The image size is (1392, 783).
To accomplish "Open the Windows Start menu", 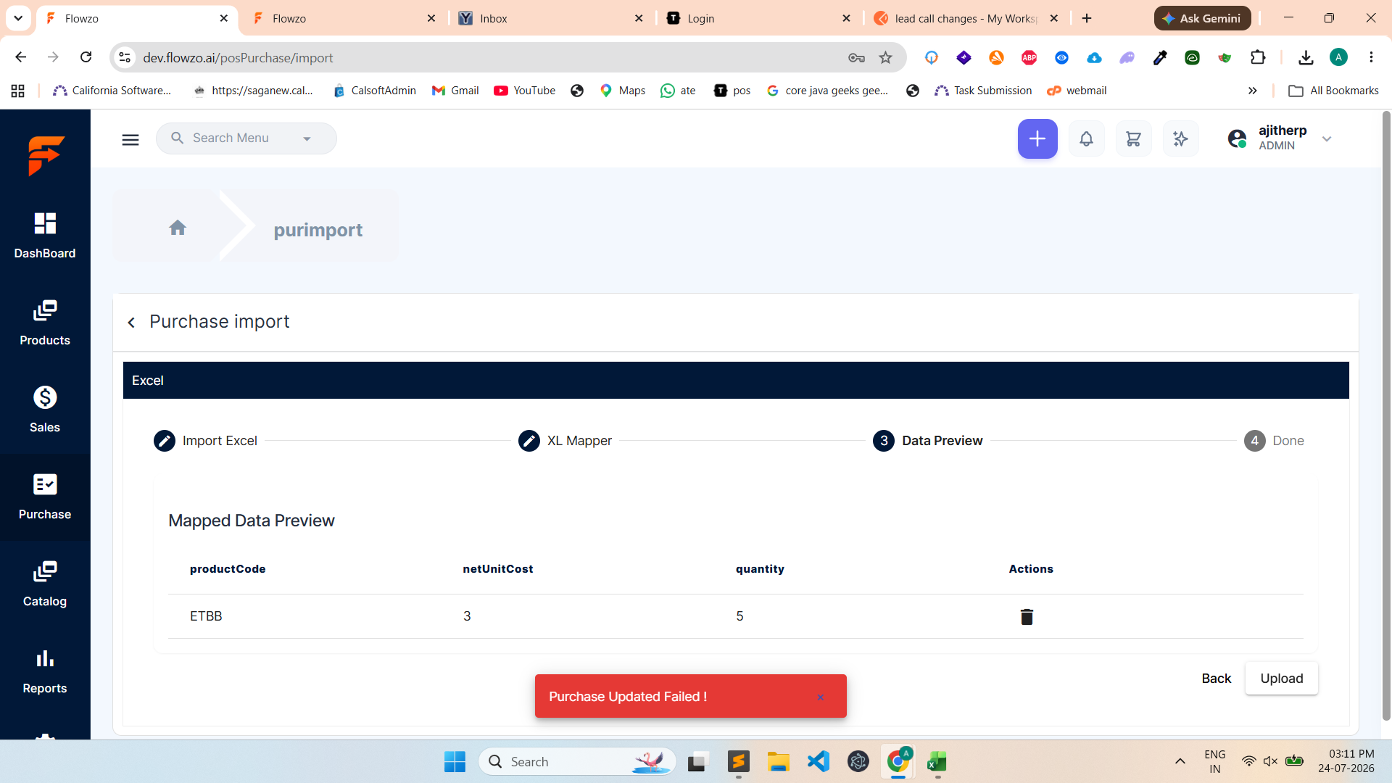I will pos(455,761).
